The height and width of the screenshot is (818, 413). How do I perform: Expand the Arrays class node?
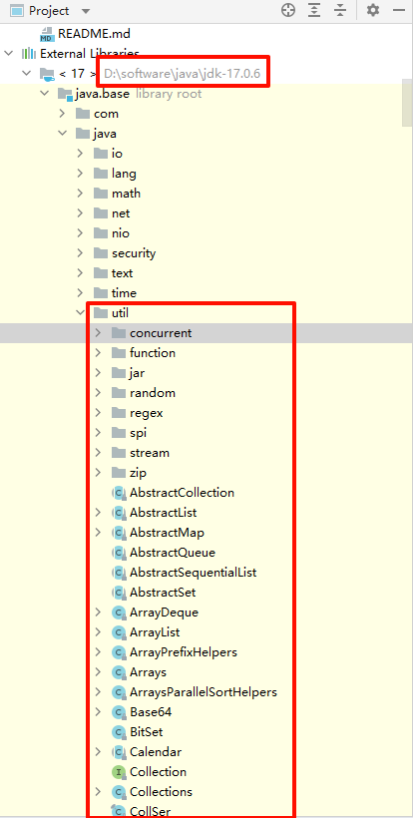point(98,672)
